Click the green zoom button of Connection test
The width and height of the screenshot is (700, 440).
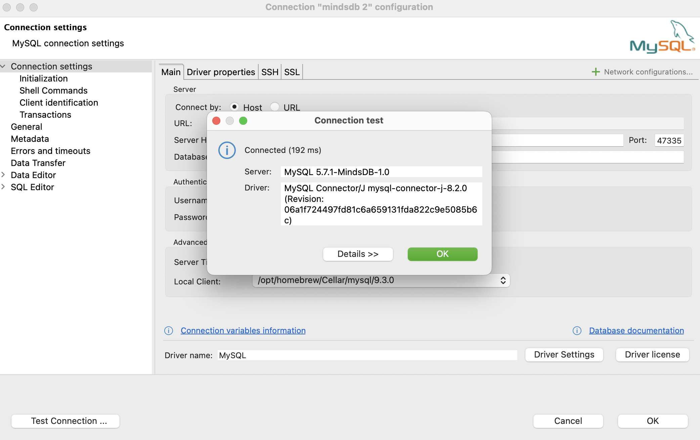click(x=243, y=121)
